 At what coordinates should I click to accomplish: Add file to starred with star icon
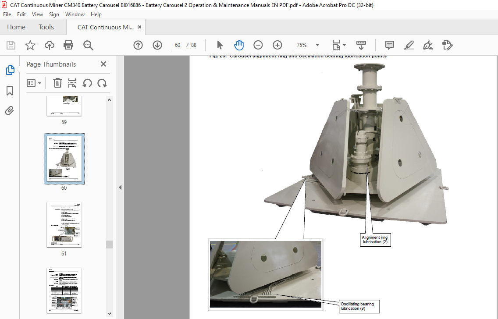30,45
